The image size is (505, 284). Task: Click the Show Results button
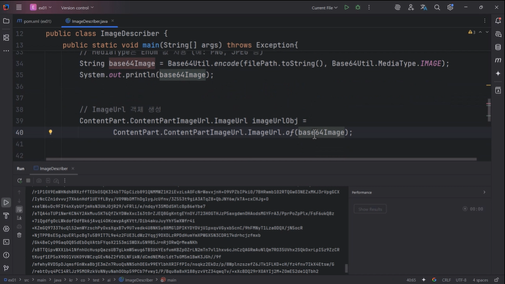[369, 209]
